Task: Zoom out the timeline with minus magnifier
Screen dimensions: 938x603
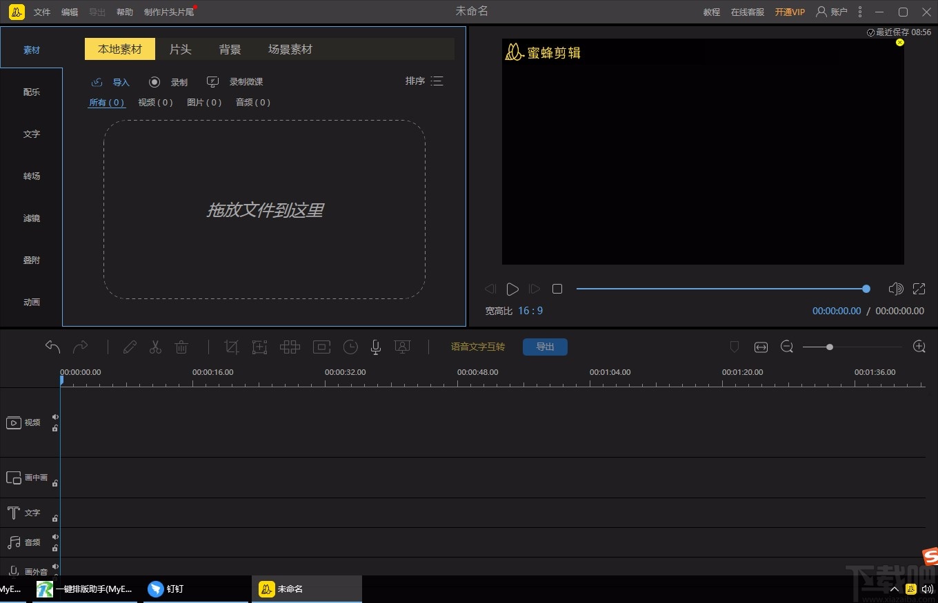Action: pyautogui.click(x=786, y=347)
